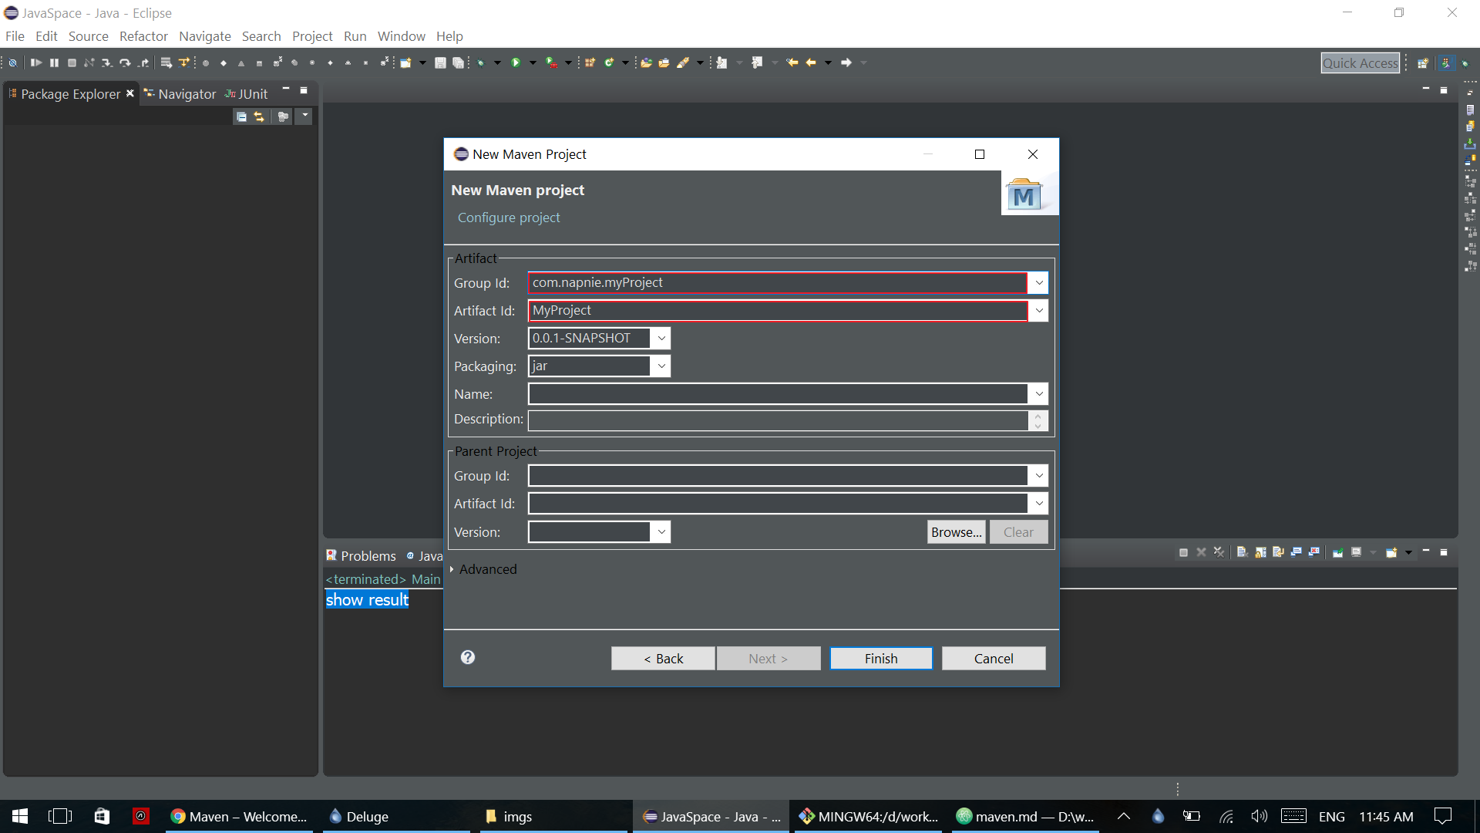Open the Refactor menu
Viewport: 1480px width, 833px height.
[143, 36]
